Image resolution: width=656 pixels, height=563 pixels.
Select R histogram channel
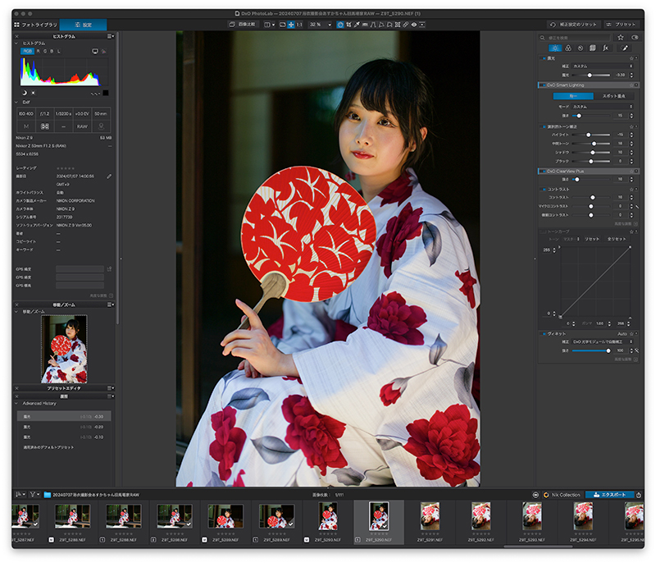[38, 51]
